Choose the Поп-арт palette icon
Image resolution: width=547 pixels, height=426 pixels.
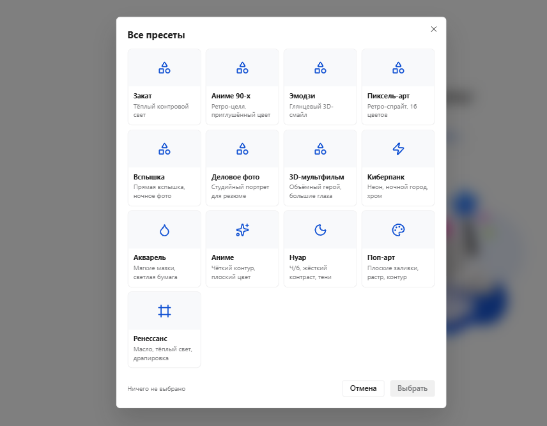click(x=398, y=230)
